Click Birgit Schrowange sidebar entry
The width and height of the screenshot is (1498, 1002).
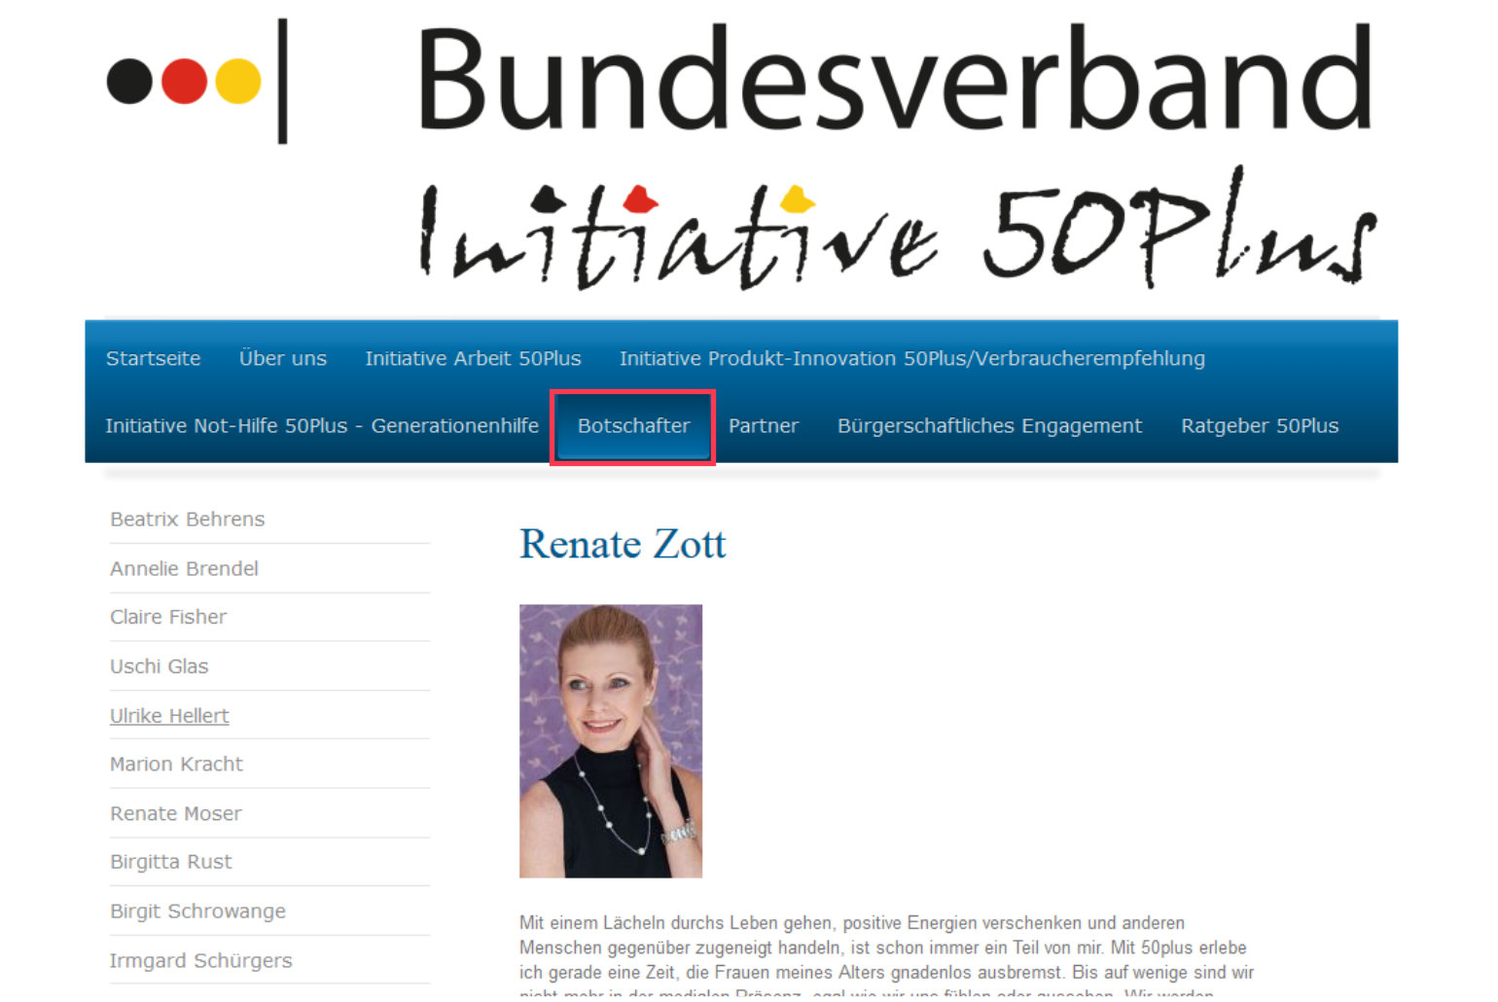point(197,912)
